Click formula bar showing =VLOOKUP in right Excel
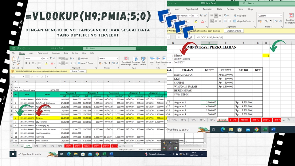Screen dimensions: 295x166 point(245,37)
